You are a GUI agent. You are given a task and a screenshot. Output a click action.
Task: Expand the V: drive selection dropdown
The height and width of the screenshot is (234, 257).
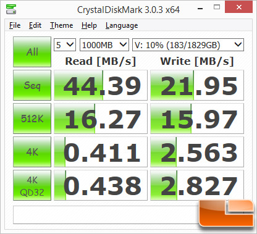188,44
